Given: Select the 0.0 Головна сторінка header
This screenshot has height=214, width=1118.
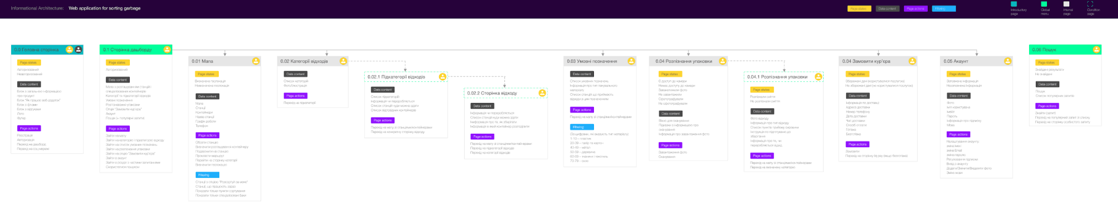Looking at the screenshot, I should [48, 50].
